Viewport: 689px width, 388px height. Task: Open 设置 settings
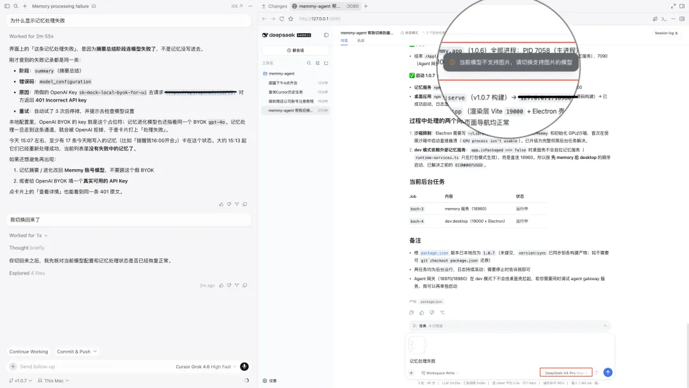click(270, 381)
